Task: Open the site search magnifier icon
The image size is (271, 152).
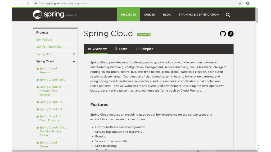Action: click(228, 15)
